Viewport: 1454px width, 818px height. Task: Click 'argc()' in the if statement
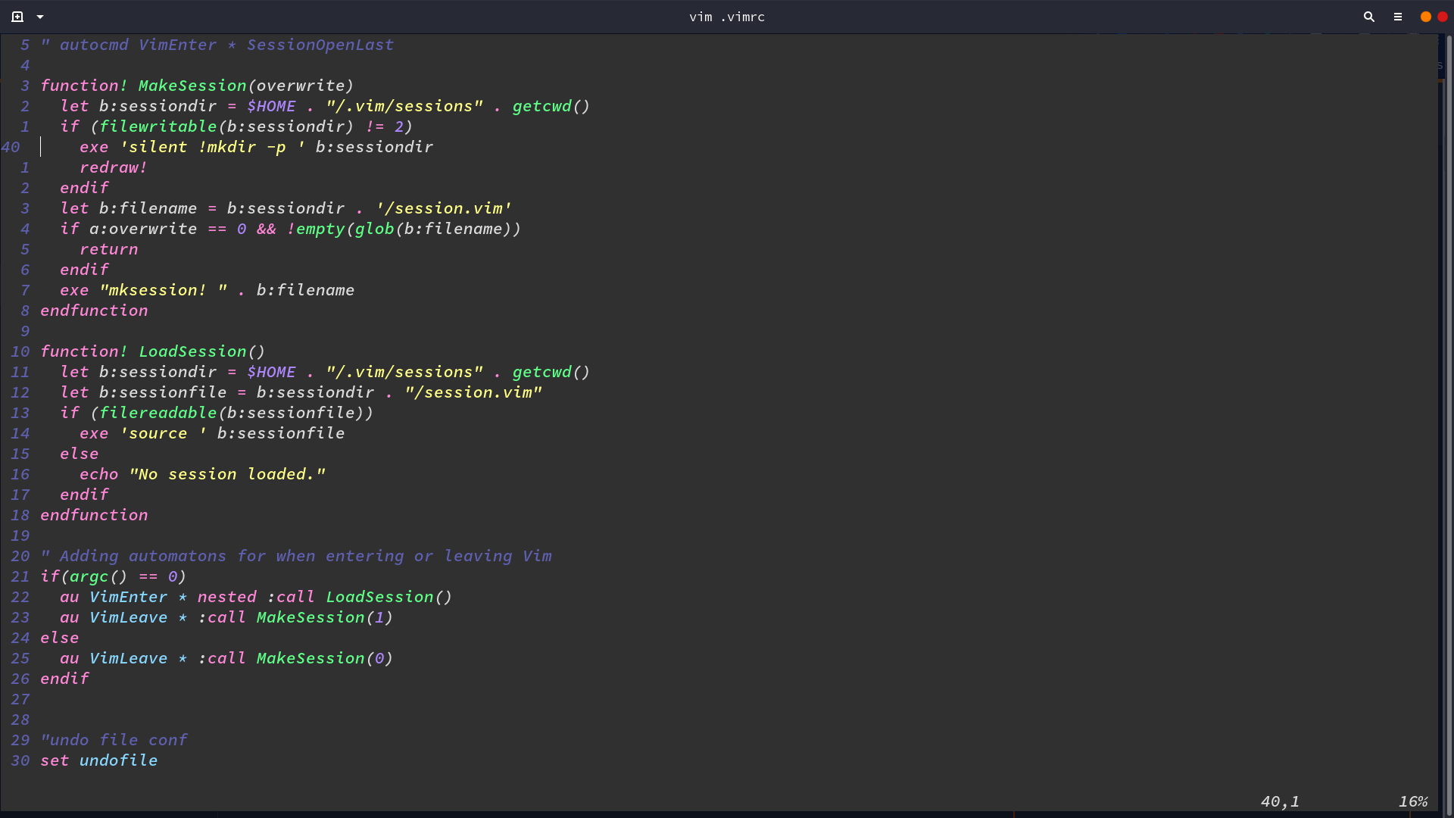(x=99, y=576)
